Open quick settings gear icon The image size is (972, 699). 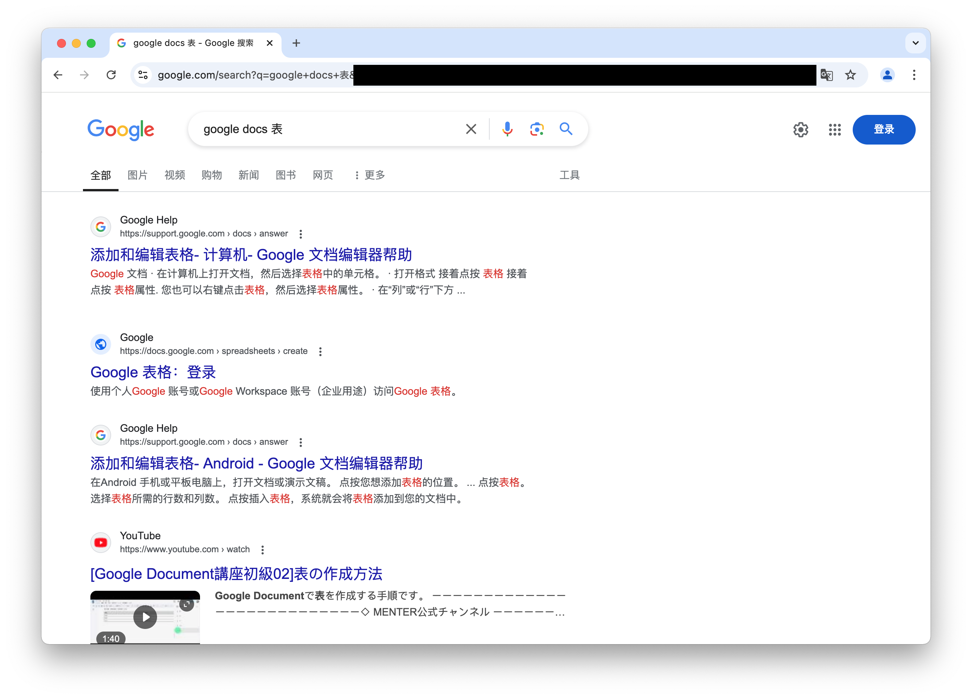pyautogui.click(x=800, y=129)
